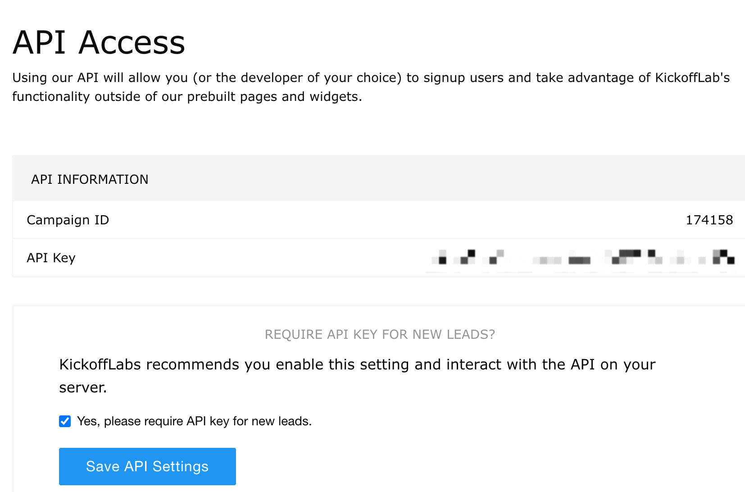Screen dimensions: 745x492
Task: Click the Campaign ID label
Action: 68,220
